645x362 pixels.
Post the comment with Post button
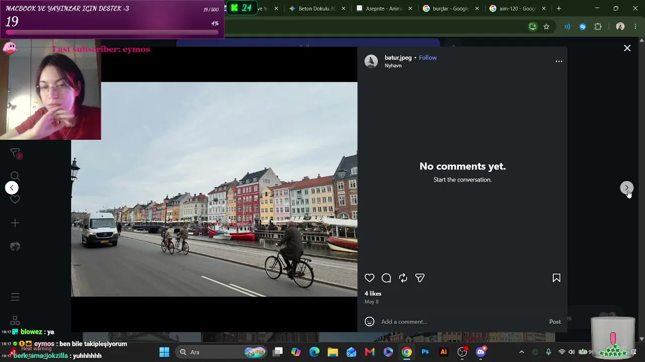pyautogui.click(x=555, y=322)
